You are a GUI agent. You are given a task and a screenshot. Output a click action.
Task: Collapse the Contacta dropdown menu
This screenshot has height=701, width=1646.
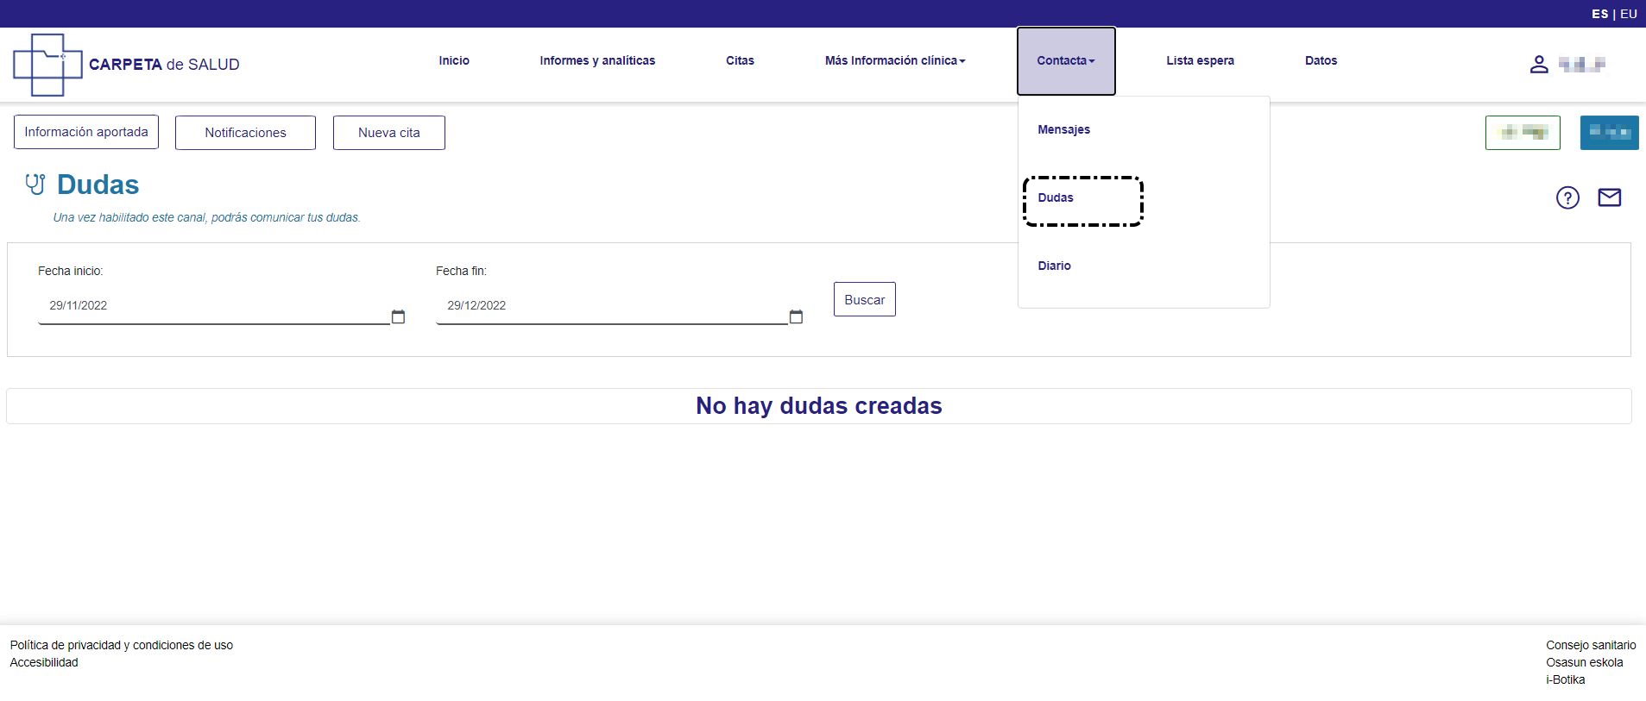1066,60
